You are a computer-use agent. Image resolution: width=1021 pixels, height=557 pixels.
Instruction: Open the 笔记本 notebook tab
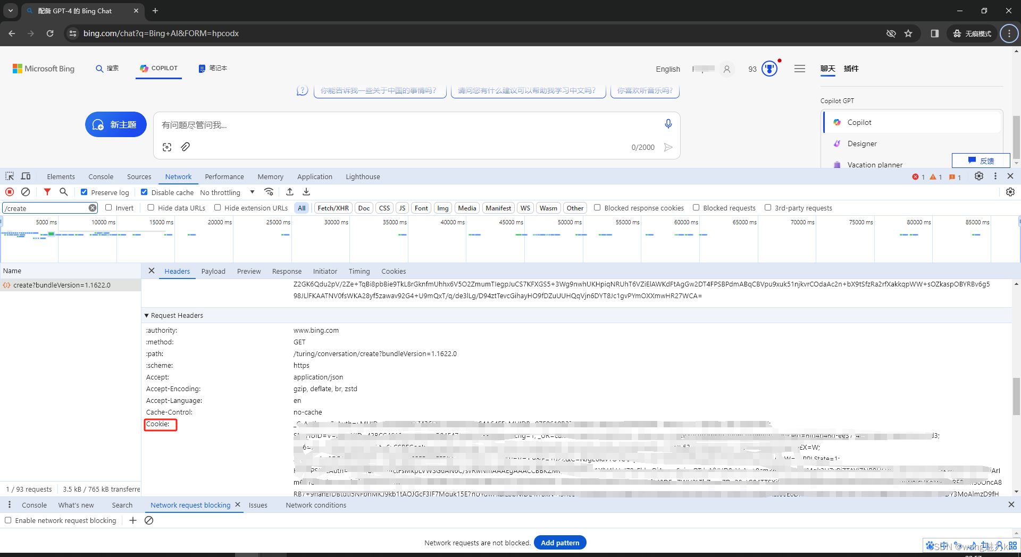pyautogui.click(x=213, y=68)
